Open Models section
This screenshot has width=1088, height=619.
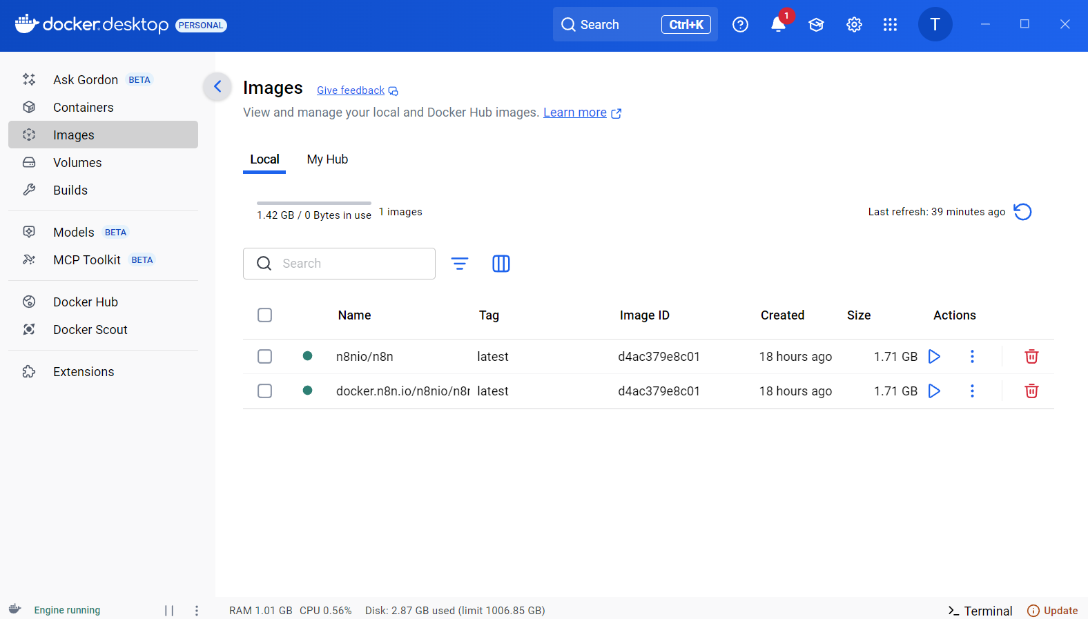(x=104, y=232)
